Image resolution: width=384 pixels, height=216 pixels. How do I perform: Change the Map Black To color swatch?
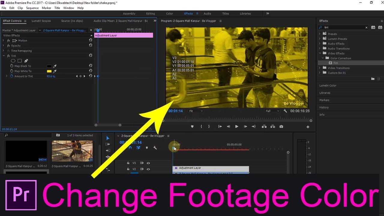click(49, 66)
